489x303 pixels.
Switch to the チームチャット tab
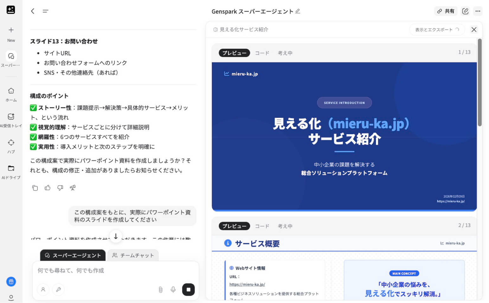coord(133,255)
